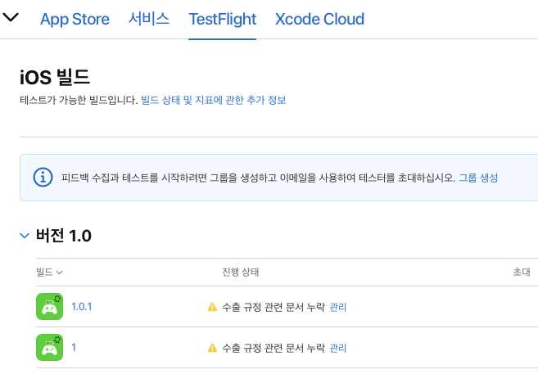
Task: Click status text 수출 규정 관련 문서 누락 for build 1.0.1
Action: click(274, 307)
